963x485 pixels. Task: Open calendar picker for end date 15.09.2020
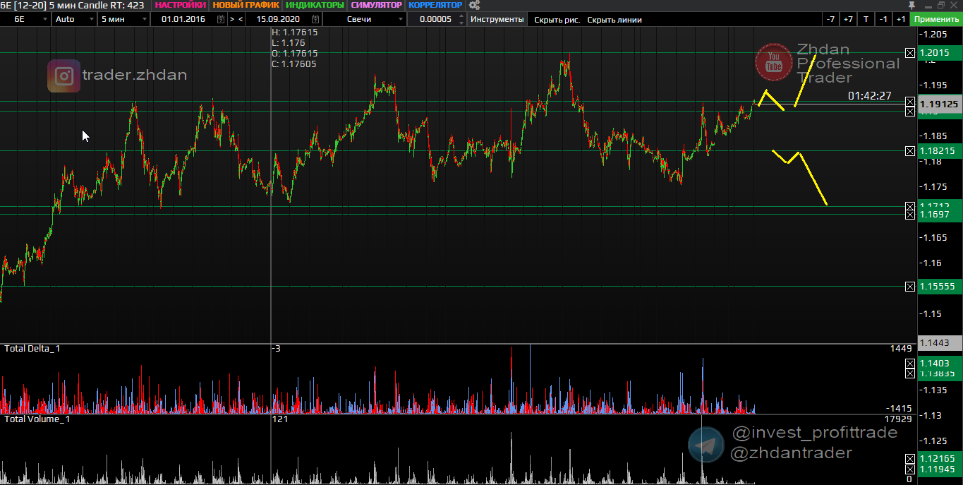pyautogui.click(x=315, y=19)
